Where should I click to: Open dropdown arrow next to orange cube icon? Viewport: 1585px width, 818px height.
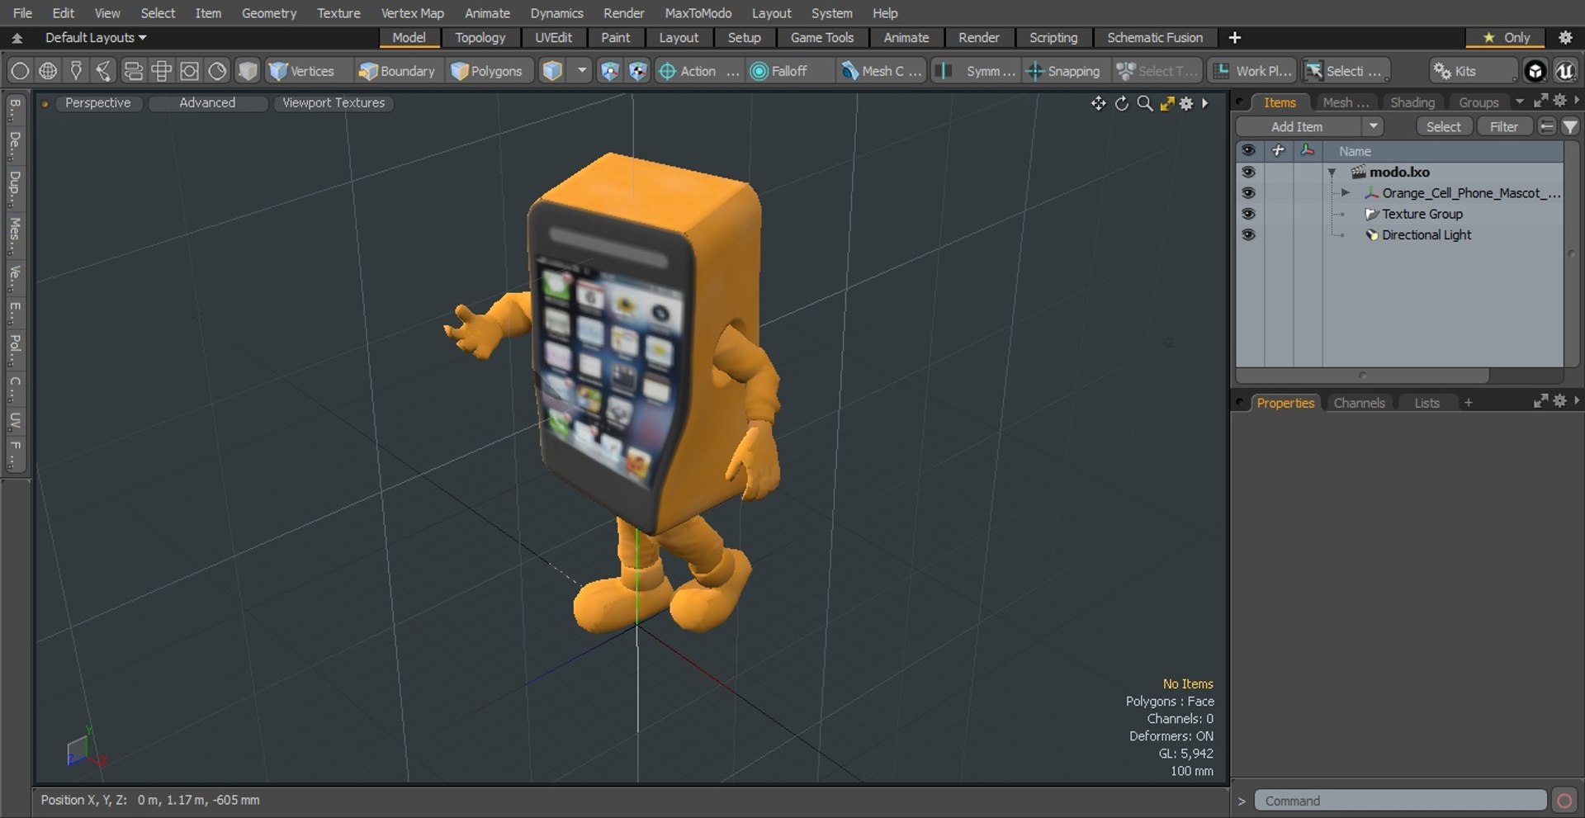click(x=582, y=71)
